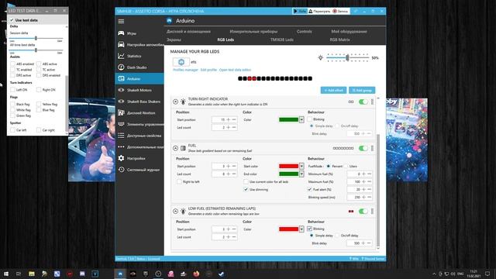Switch to the RGB Leds tab

point(226,40)
